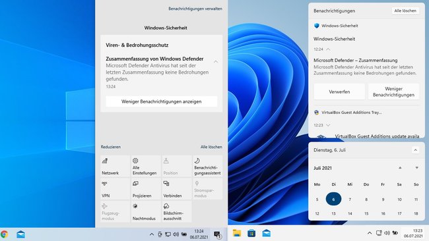Screen dimensions: 429x241
Task: Click the Juli 2021 month header
Action: (323, 168)
